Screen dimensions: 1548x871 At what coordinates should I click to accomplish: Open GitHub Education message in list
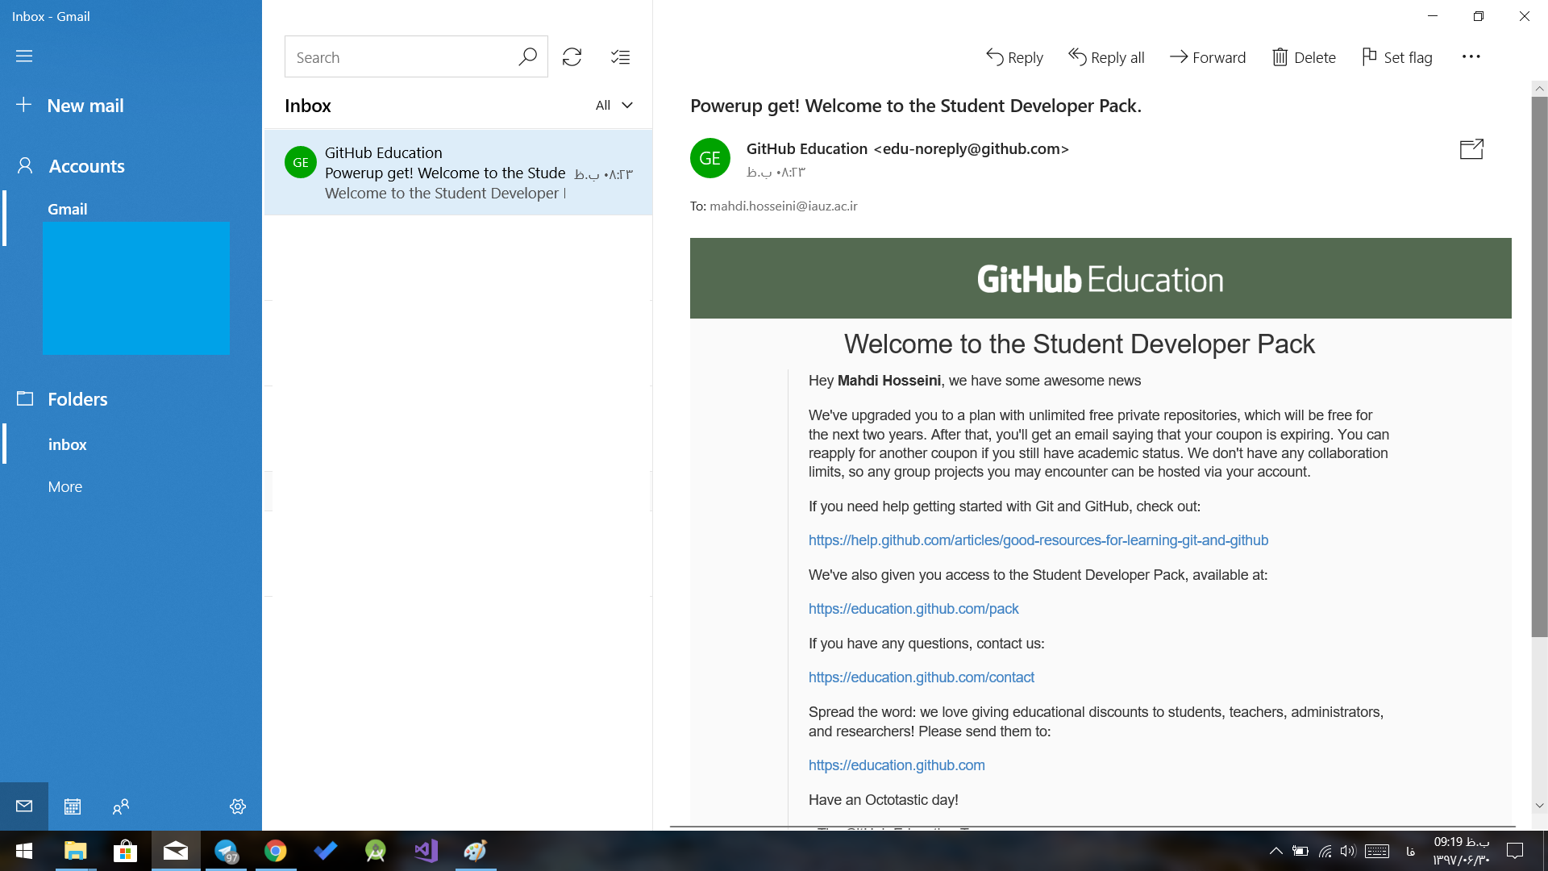(x=458, y=173)
